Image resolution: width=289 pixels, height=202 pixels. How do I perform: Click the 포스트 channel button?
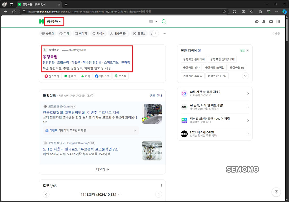pyautogui.click(x=121, y=76)
